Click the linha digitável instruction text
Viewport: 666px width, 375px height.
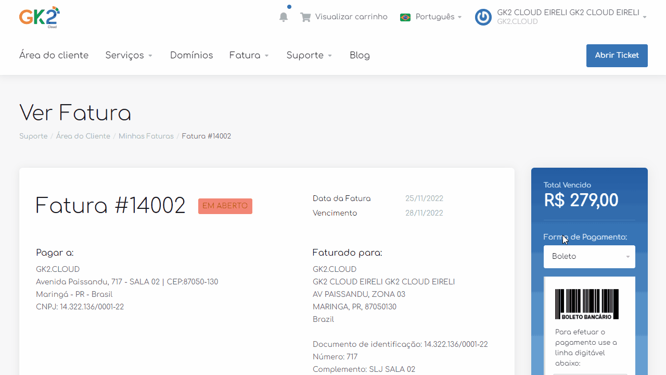586,348
